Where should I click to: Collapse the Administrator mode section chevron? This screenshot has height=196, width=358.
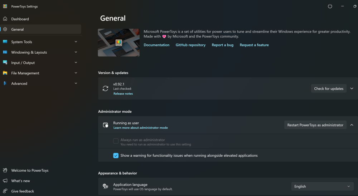point(352,125)
